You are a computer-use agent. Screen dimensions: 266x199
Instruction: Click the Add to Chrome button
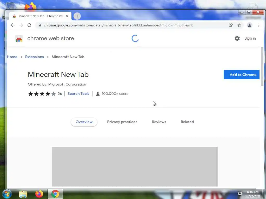pyautogui.click(x=242, y=75)
